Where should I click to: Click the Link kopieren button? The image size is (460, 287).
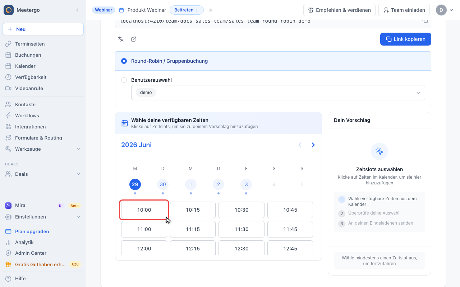[406, 39]
